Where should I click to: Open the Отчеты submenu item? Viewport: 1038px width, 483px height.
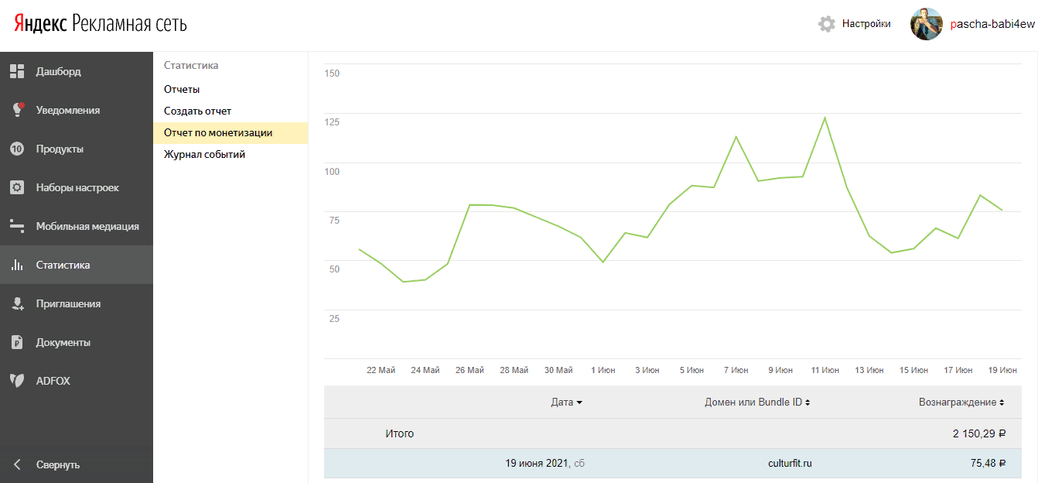pos(182,90)
